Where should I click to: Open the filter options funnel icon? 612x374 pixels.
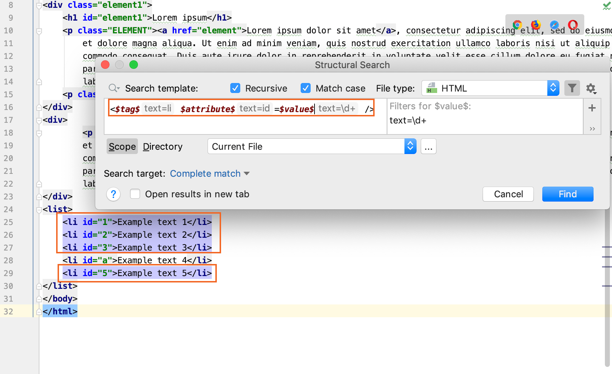click(572, 88)
